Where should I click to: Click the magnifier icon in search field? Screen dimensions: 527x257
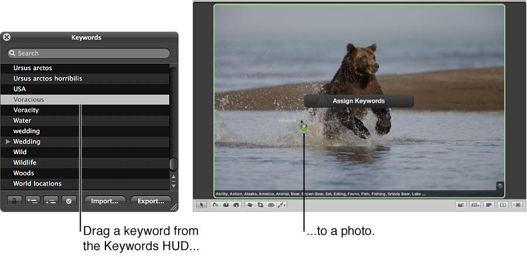[x=12, y=53]
